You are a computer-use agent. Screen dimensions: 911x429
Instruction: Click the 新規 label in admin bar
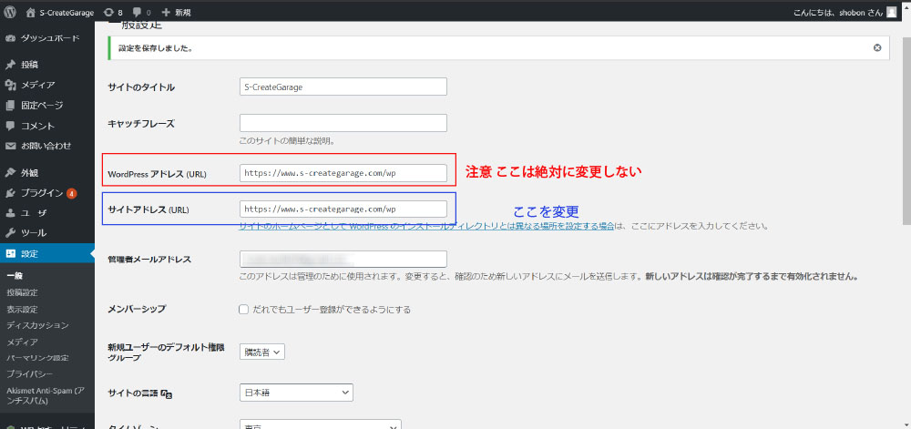[182, 12]
